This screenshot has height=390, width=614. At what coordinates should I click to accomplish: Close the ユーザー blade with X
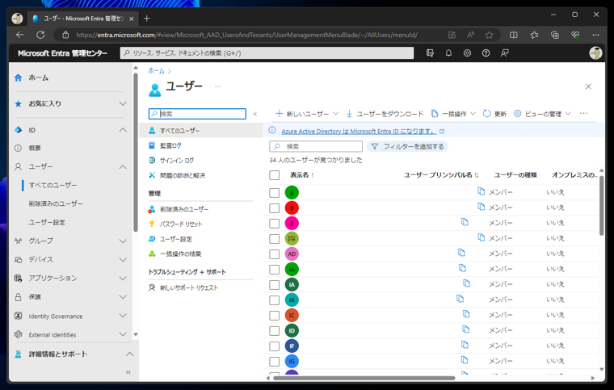tap(588, 86)
